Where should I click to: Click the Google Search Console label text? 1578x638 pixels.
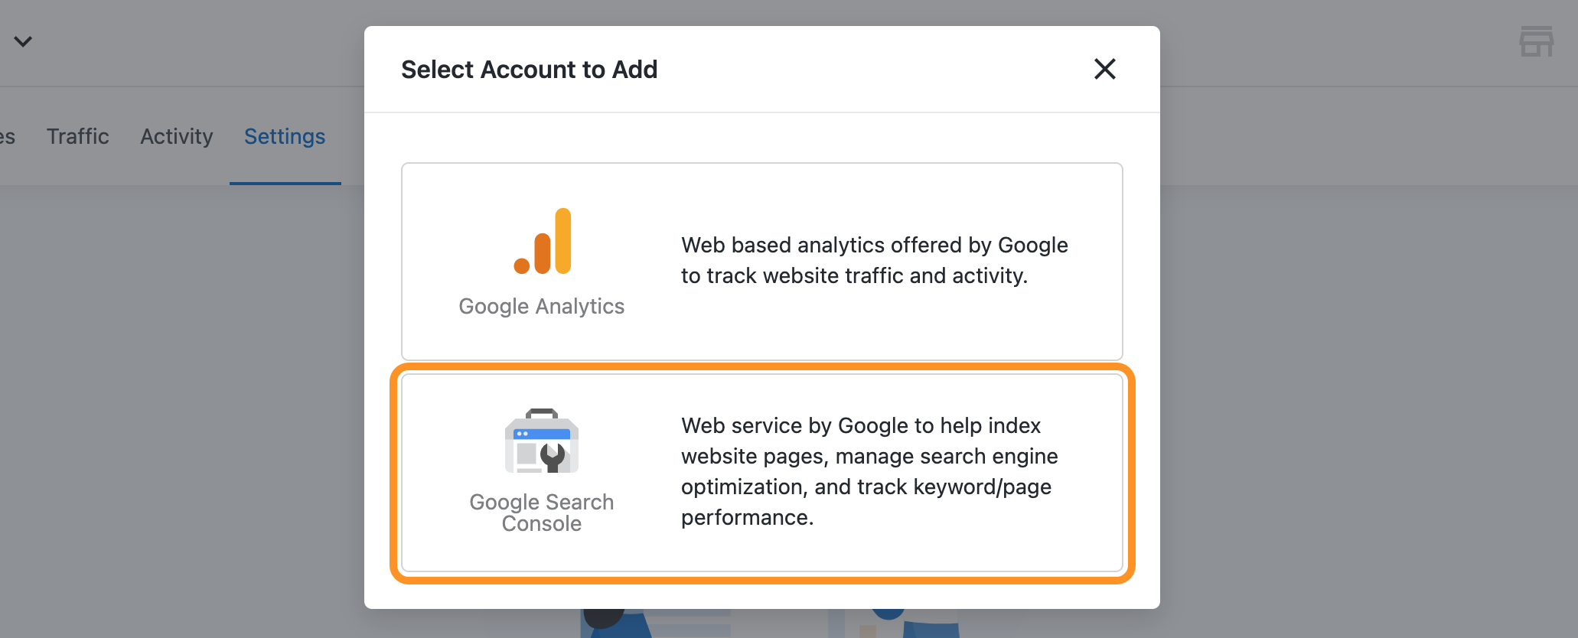[542, 513]
